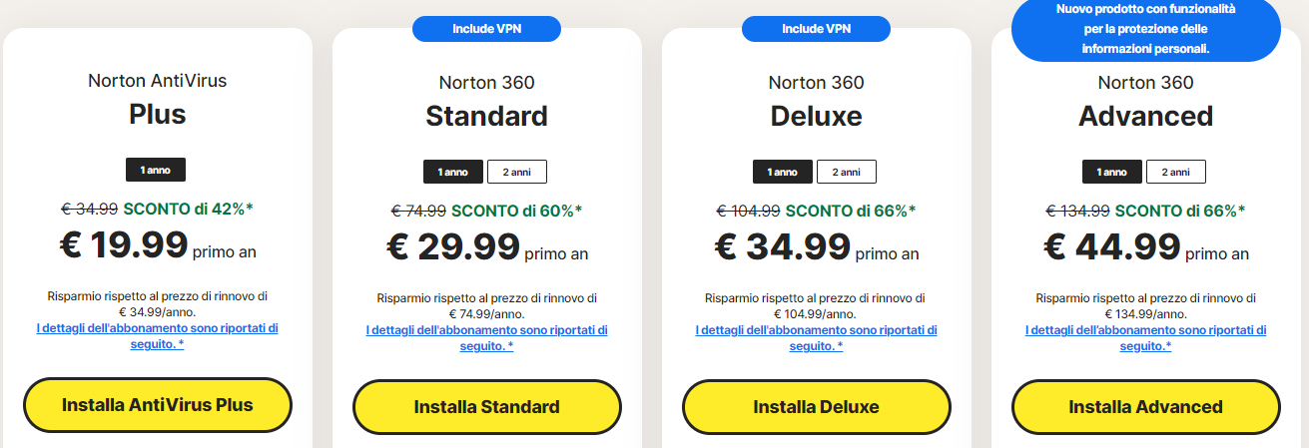This screenshot has width=1309, height=448.
Task: Click the Nuovo prodotto badge above Advanced
Action: point(1145,28)
